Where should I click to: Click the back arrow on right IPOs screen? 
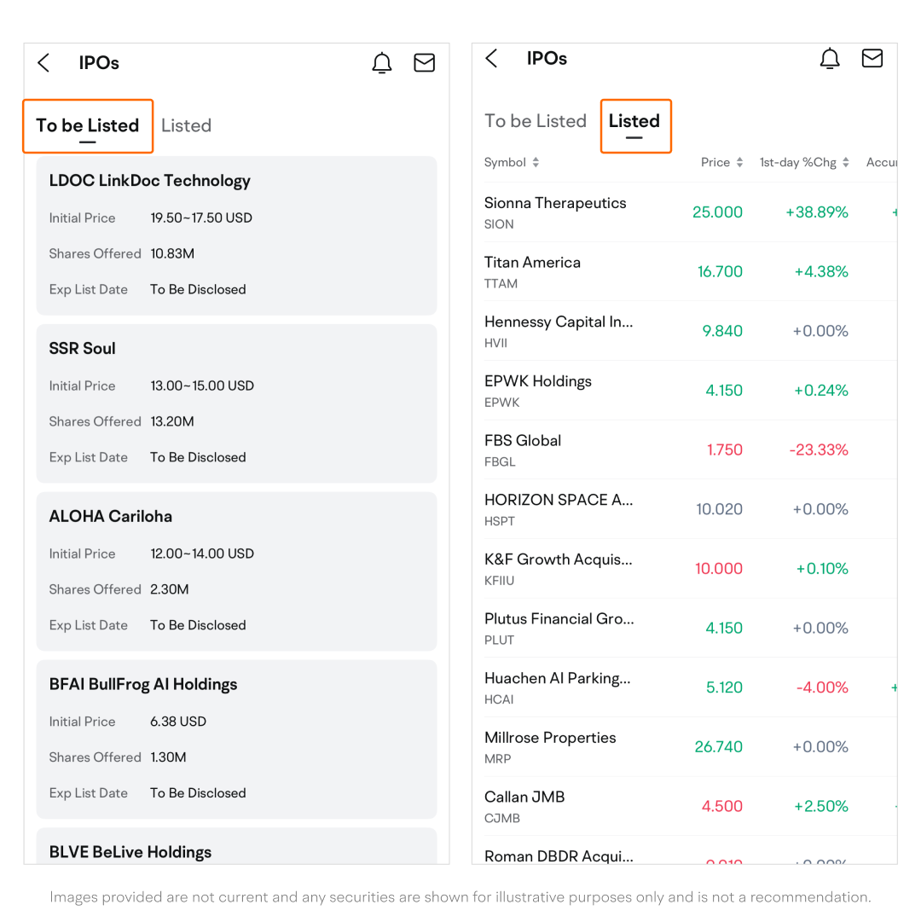[x=491, y=59]
